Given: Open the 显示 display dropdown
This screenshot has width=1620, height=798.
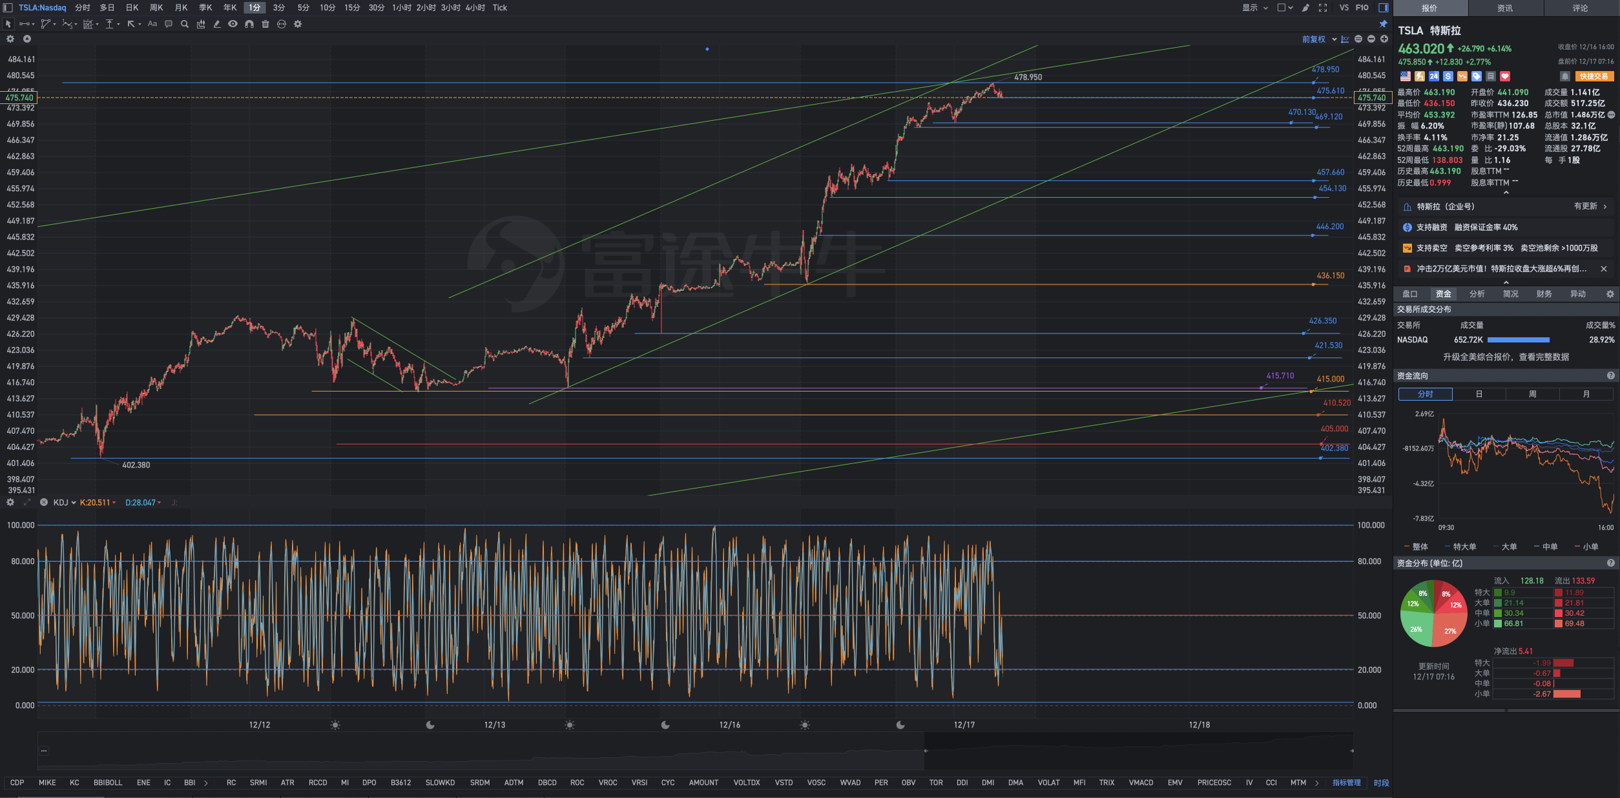Looking at the screenshot, I should click(x=1255, y=8).
